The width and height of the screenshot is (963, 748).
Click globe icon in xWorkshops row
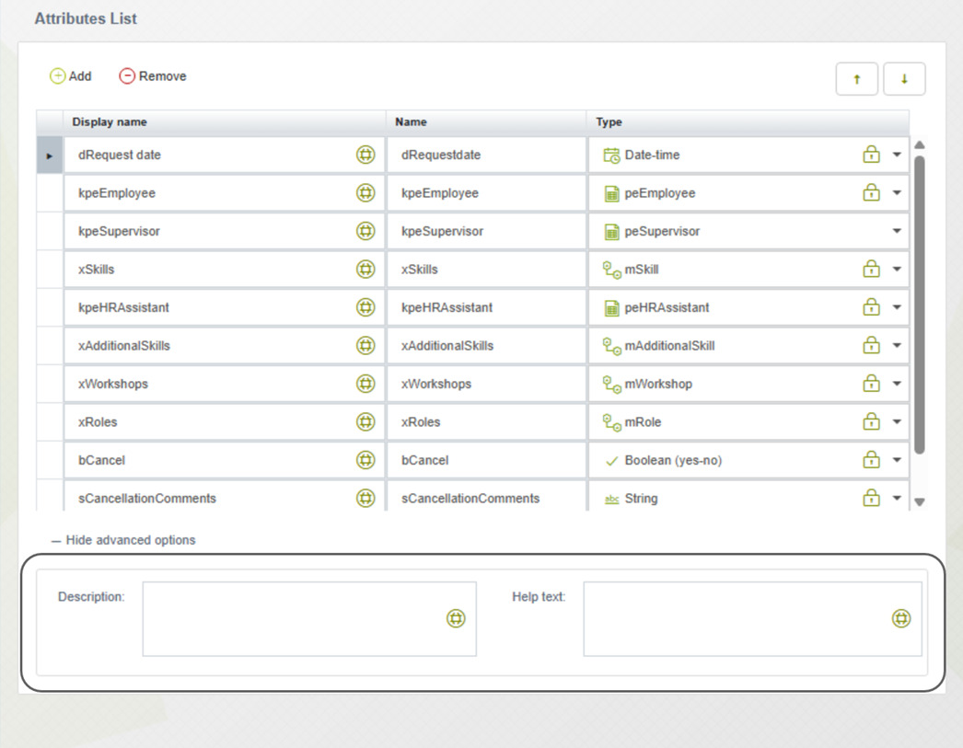coord(365,384)
